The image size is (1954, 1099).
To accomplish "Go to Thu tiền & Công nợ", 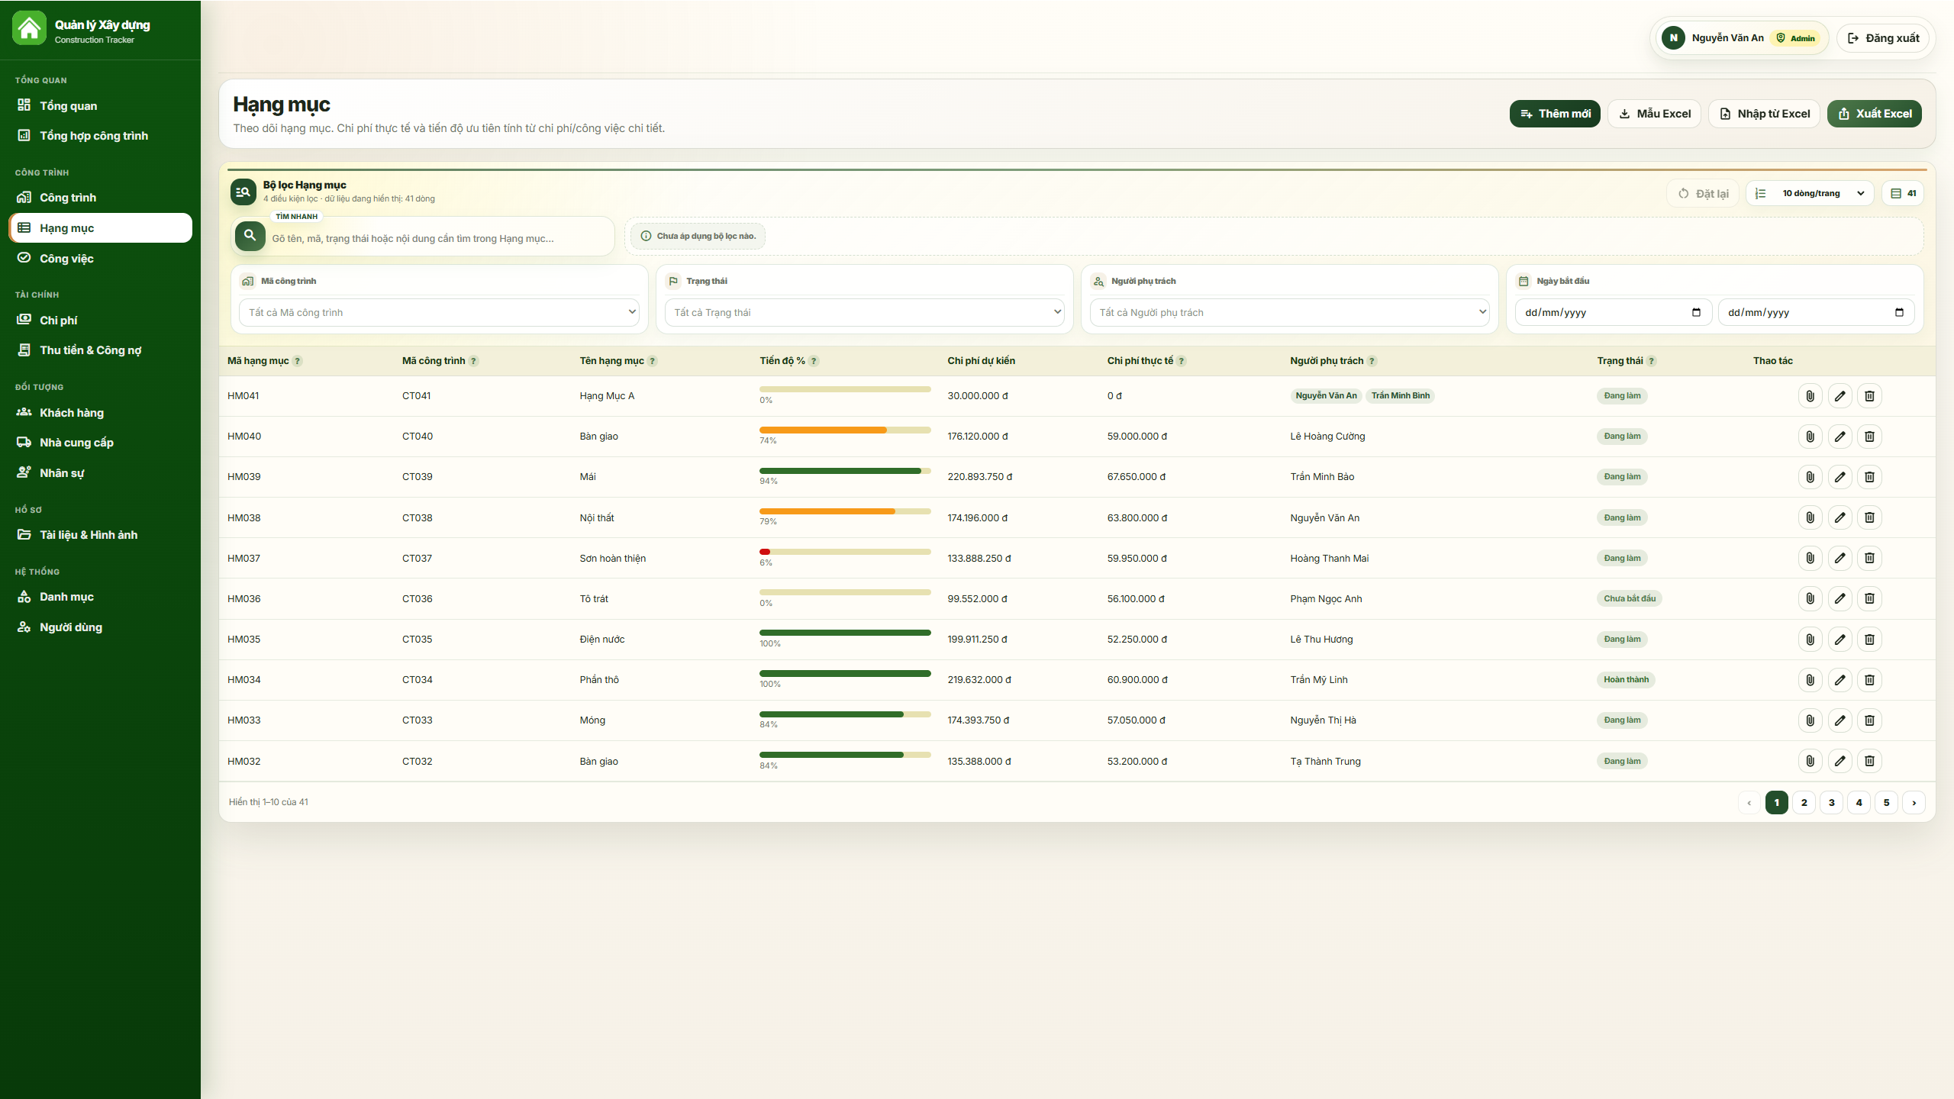I will coord(100,350).
